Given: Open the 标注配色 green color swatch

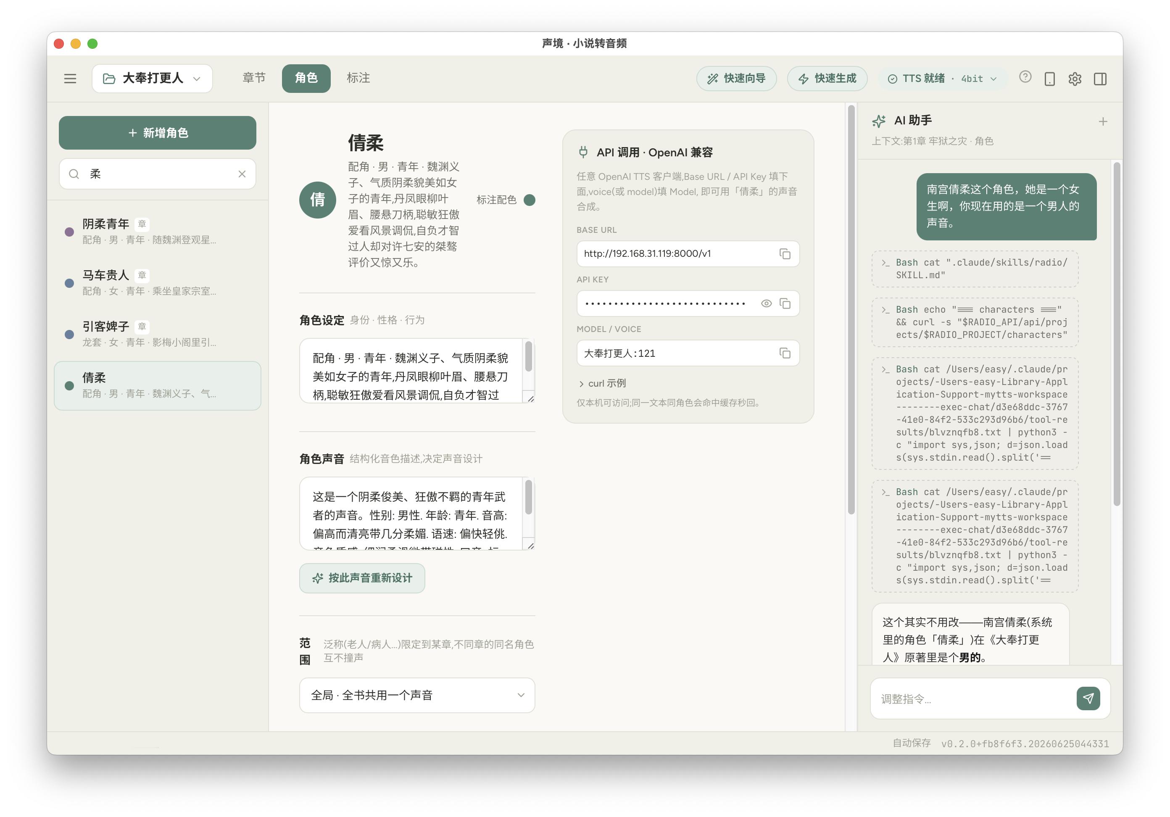Looking at the screenshot, I should [x=530, y=200].
